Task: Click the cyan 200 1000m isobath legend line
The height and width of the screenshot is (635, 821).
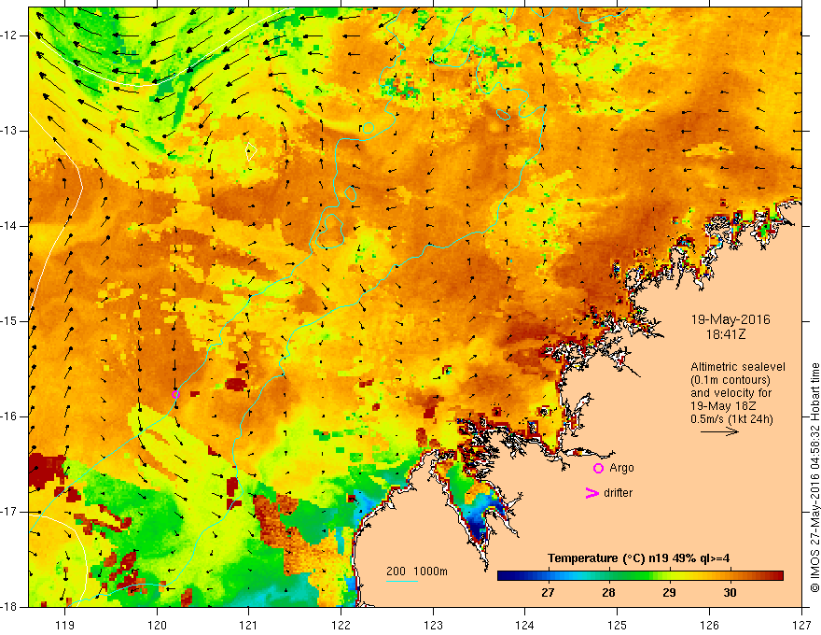Action: point(401,581)
